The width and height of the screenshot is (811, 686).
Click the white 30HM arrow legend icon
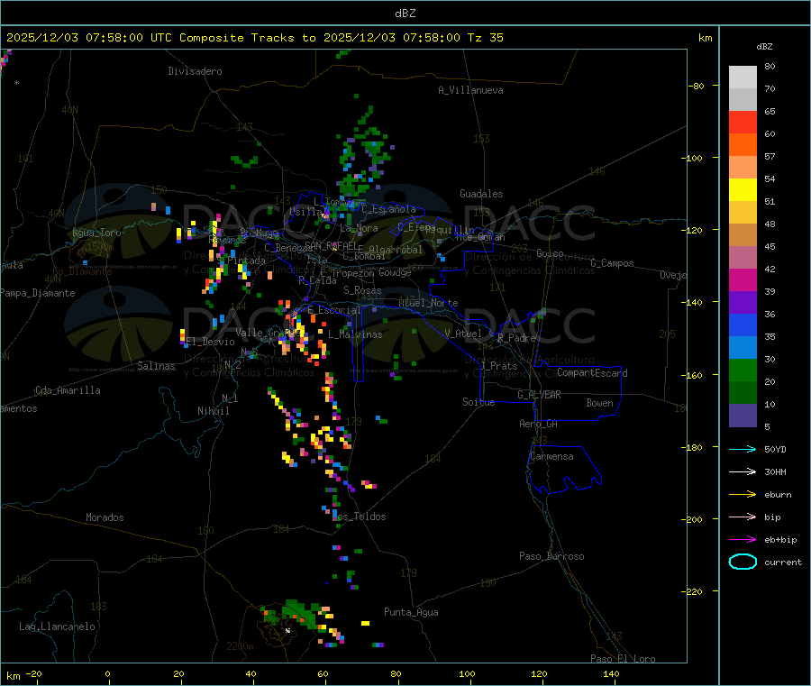743,471
